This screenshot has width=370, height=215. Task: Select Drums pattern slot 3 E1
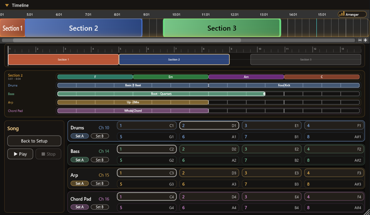(x=272, y=126)
